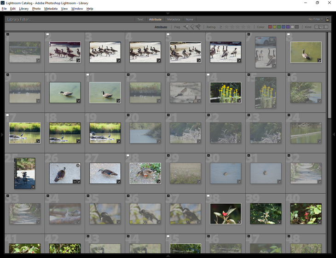Image resolution: width=336 pixels, height=258 pixels.
Task: Click the adjustments badge on photo 28 mallard
Action: pos(159,182)
